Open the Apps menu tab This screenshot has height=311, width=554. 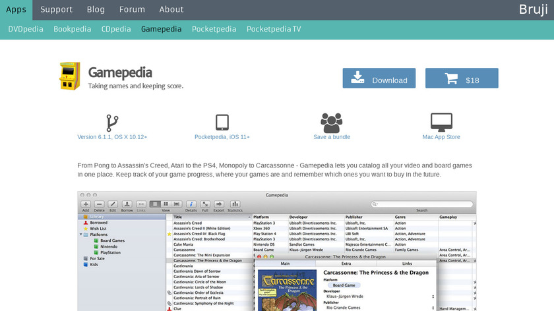[x=16, y=9]
